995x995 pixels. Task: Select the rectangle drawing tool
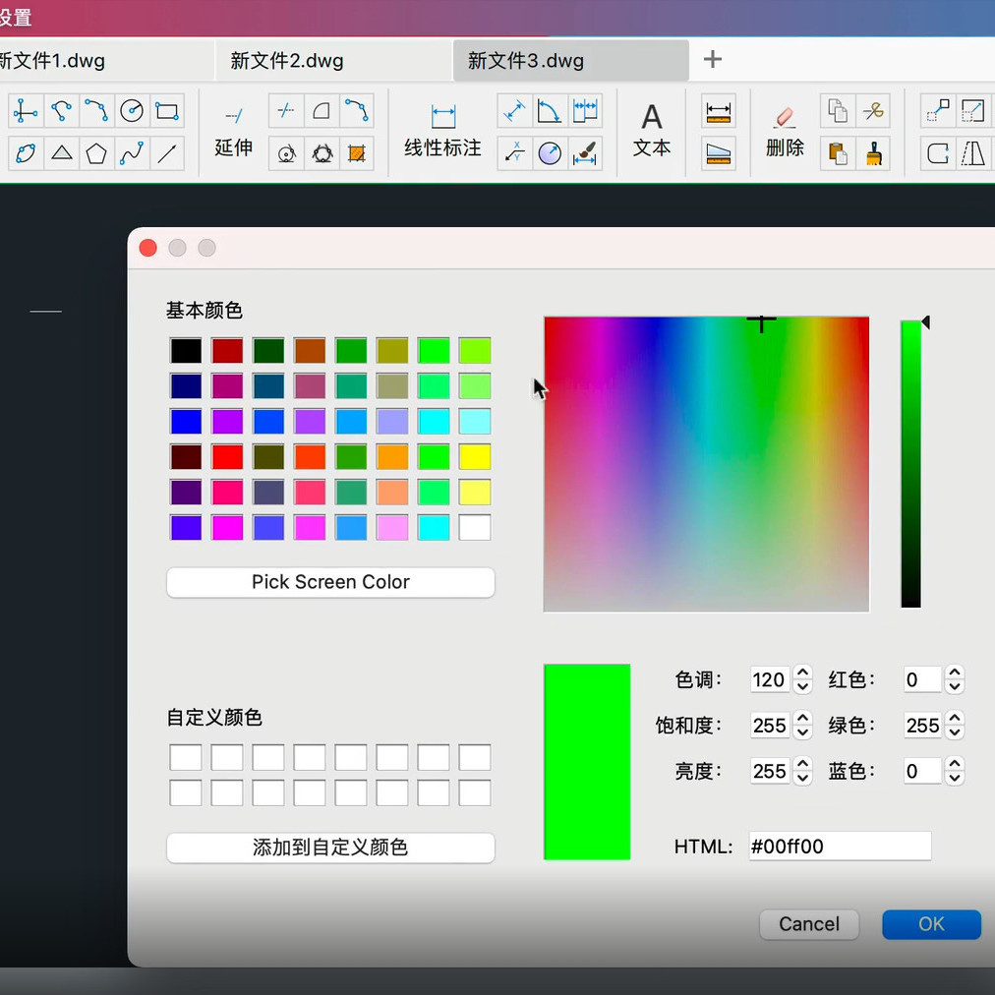tap(167, 111)
